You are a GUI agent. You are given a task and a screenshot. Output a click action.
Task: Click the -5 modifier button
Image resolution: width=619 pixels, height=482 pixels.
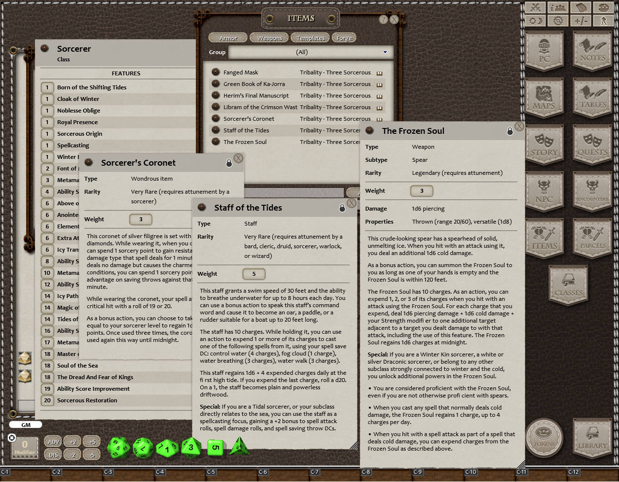coord(92,454)
